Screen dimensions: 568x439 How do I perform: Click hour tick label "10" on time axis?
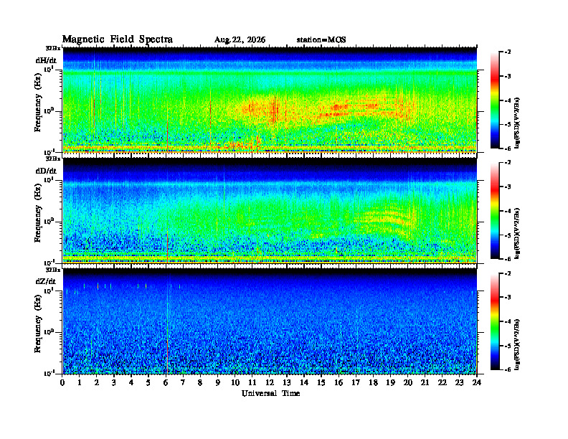[235, 382]
